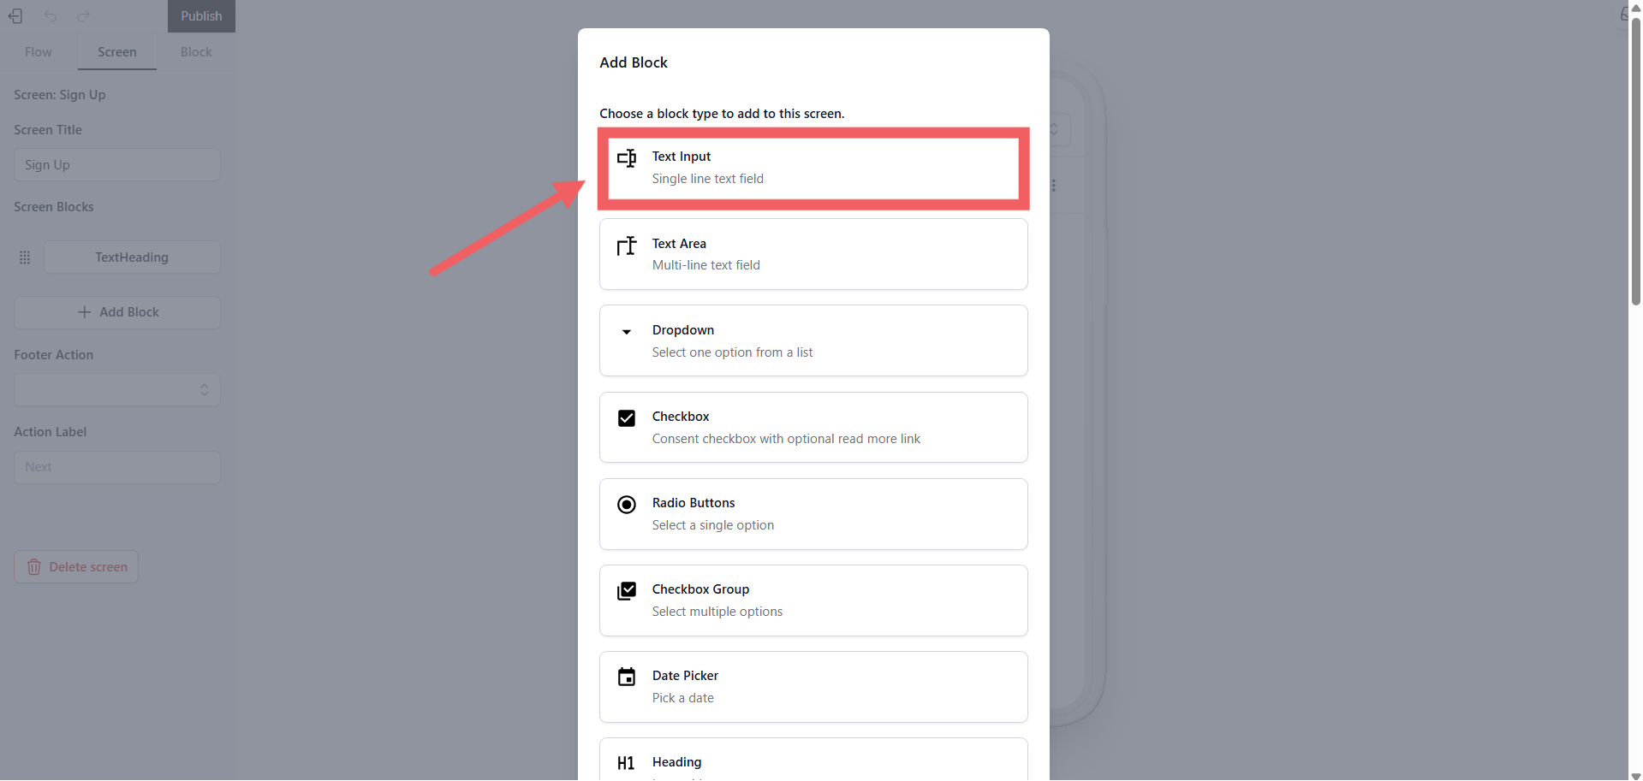
Task: Click the page vertical scrollbar thumb
Action: 1636,160
